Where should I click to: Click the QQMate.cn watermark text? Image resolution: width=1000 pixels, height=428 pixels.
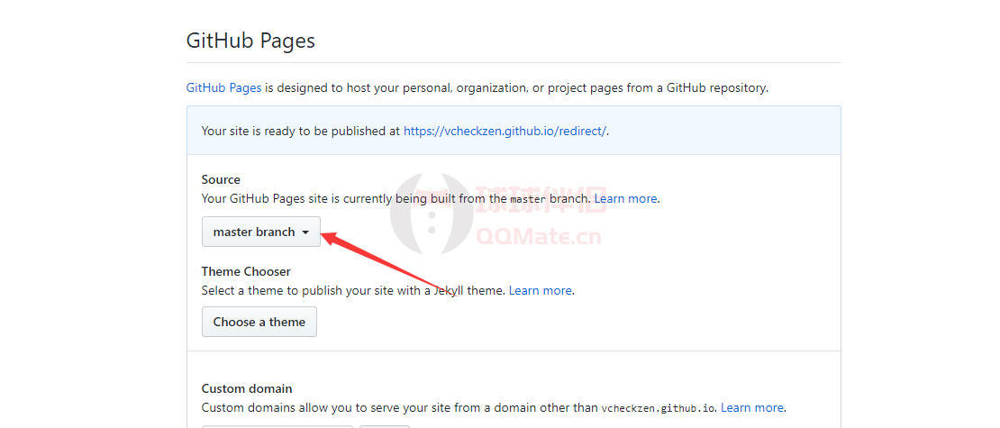point(538,237)
